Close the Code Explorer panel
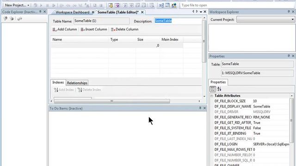Viewport: 296px width, 166px height. pos(45,12)
